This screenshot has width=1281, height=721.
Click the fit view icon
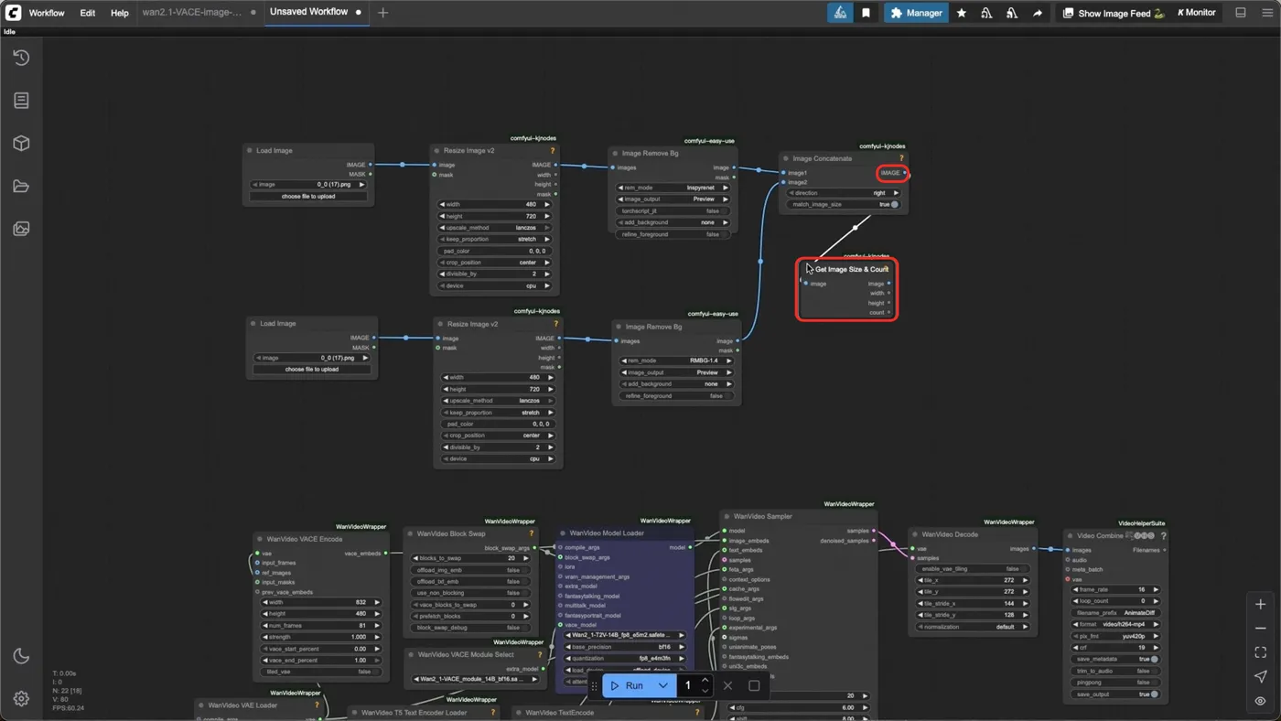point(1261,652)
